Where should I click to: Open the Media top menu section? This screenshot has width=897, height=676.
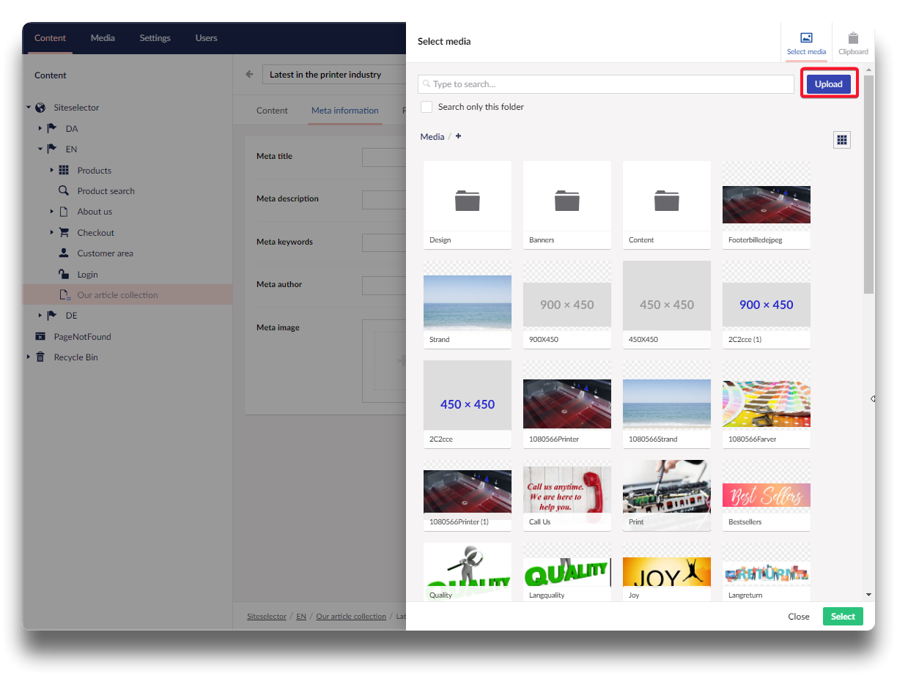point(103,38)
